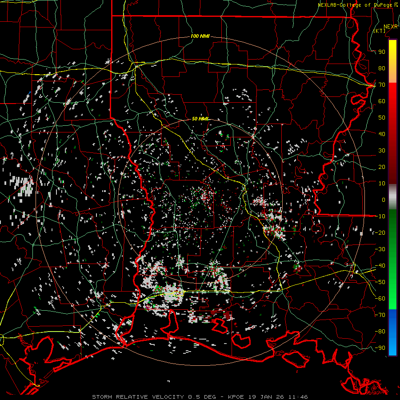Click the -90 value on velocity scale
The width and height of the screenshot is (400, 400).
point(380,348)
